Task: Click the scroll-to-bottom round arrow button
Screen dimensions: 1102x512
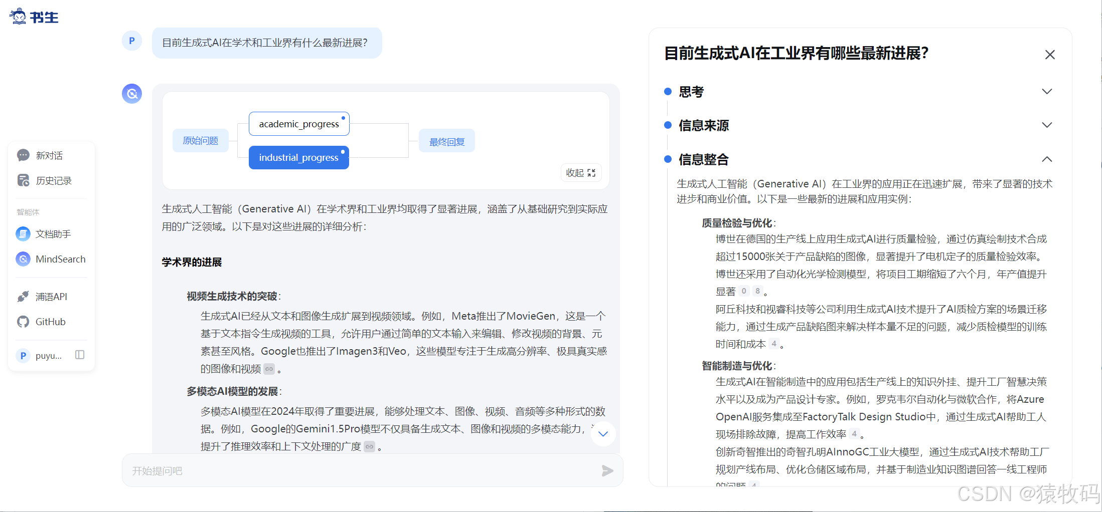Action: click(603, 434)
